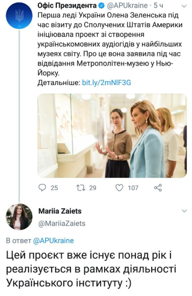Screen dimensions: 192x296
Task: Open Mariia Zaiets profile photo
Action: click(x=19, y=217)
